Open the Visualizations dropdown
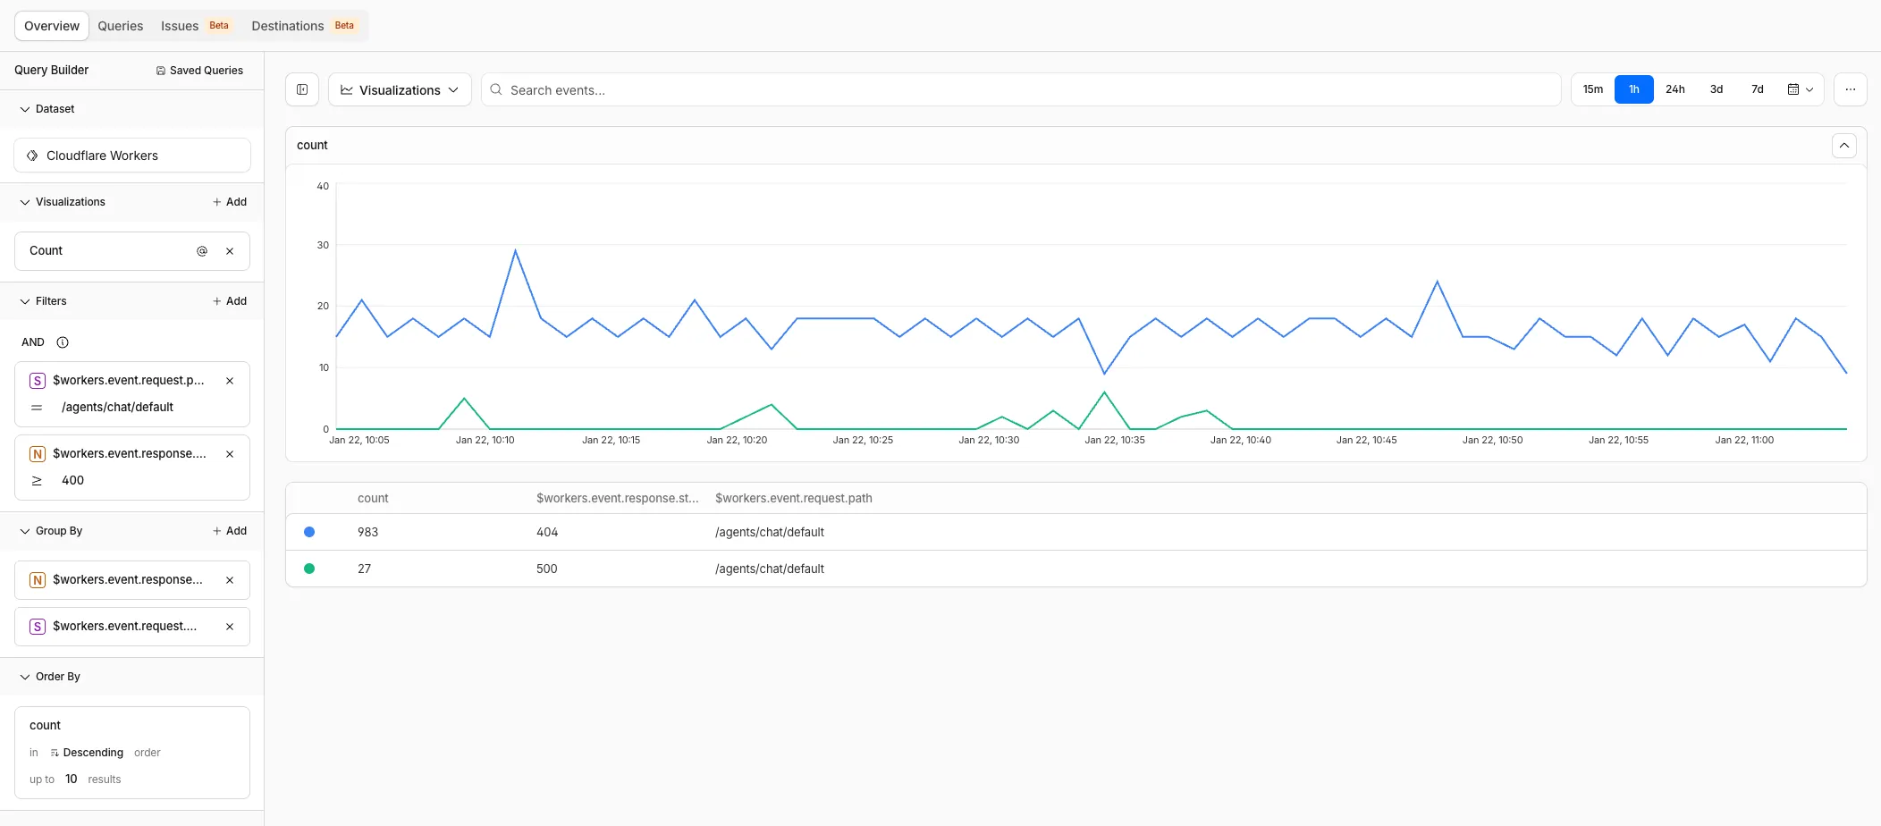The height and width of the screenshot is (826, 1881). pos(400,89)
